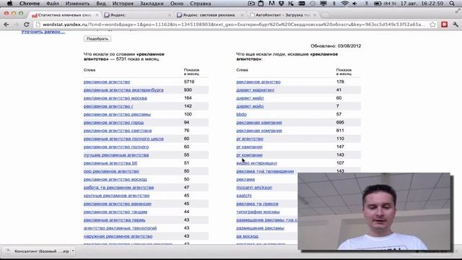Screen dimensions: 462x260
Task: Open the Apple menu
Action: (9, 4)
